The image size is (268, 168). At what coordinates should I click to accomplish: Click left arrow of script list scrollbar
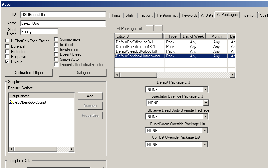[x=11, y=149]
